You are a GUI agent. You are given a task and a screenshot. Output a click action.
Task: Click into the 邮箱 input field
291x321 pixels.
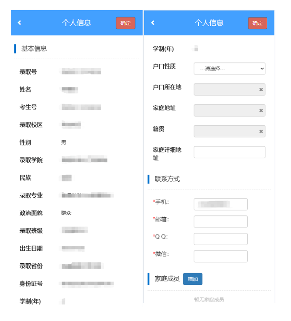(x=220, y=222)
